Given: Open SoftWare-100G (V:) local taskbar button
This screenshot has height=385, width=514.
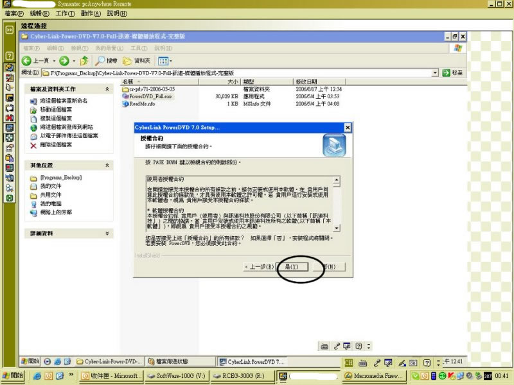Looking at the screenshot, I should click(176, 376).
